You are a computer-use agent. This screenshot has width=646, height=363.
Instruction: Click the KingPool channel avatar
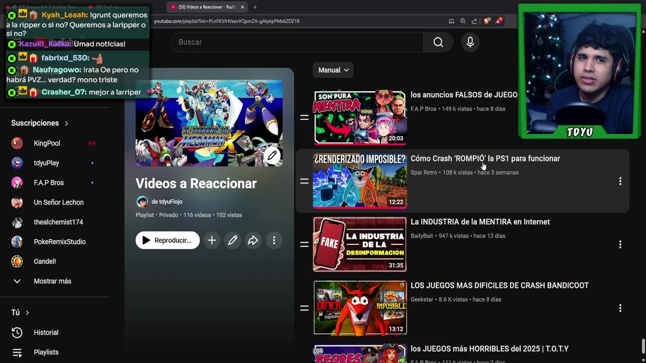tap(17, 143)
